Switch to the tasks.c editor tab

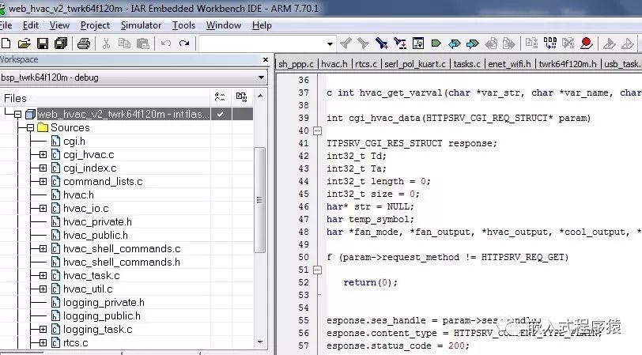[466, 64]
